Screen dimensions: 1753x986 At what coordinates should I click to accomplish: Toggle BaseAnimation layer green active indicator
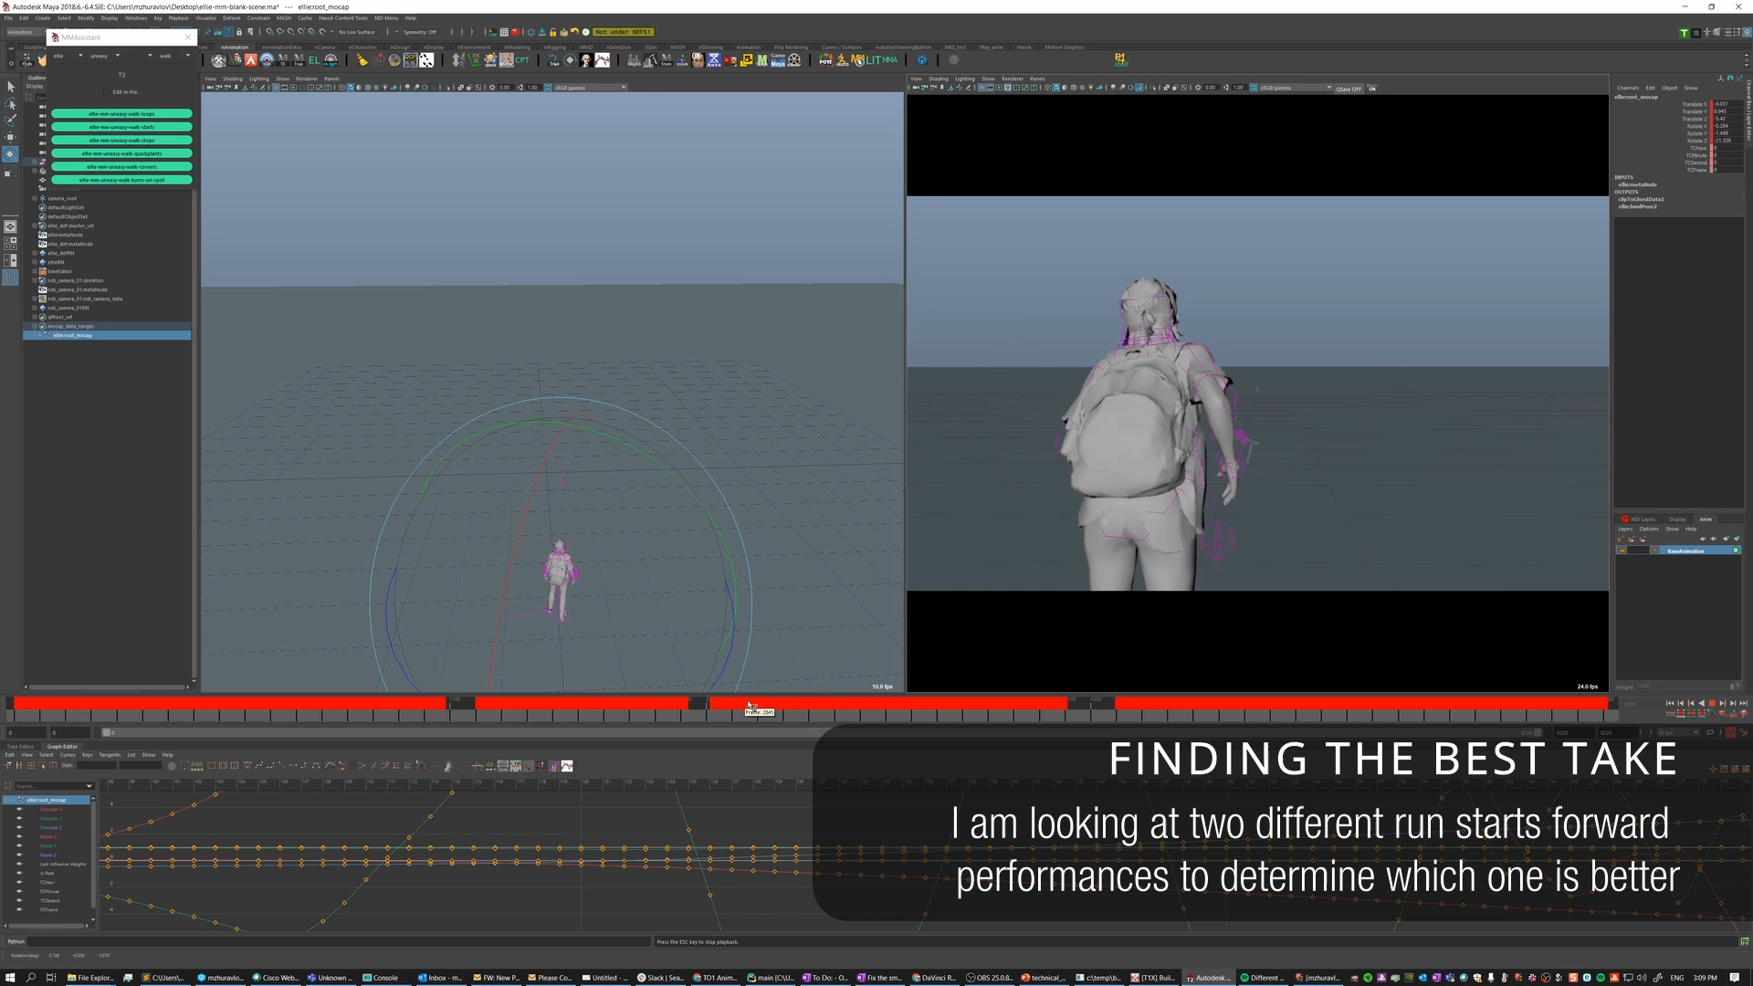1736,551
